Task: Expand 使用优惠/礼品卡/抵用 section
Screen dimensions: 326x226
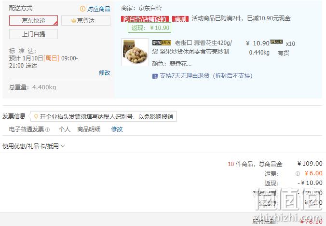Action: (x=33, y=146)
